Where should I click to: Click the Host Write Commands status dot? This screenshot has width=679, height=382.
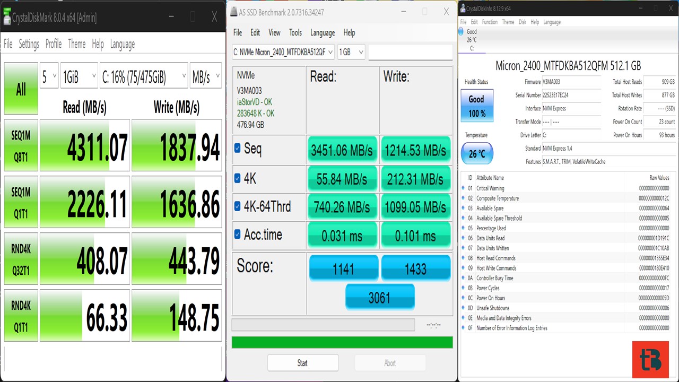[x=464, y=268]
